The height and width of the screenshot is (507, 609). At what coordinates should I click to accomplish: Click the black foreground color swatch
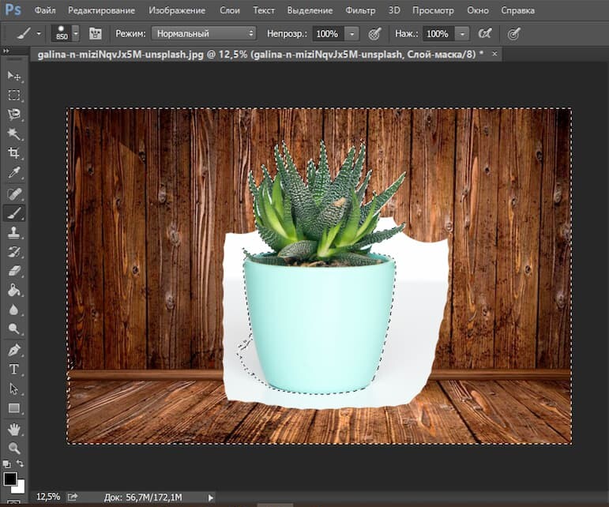[x=9, y=479]
